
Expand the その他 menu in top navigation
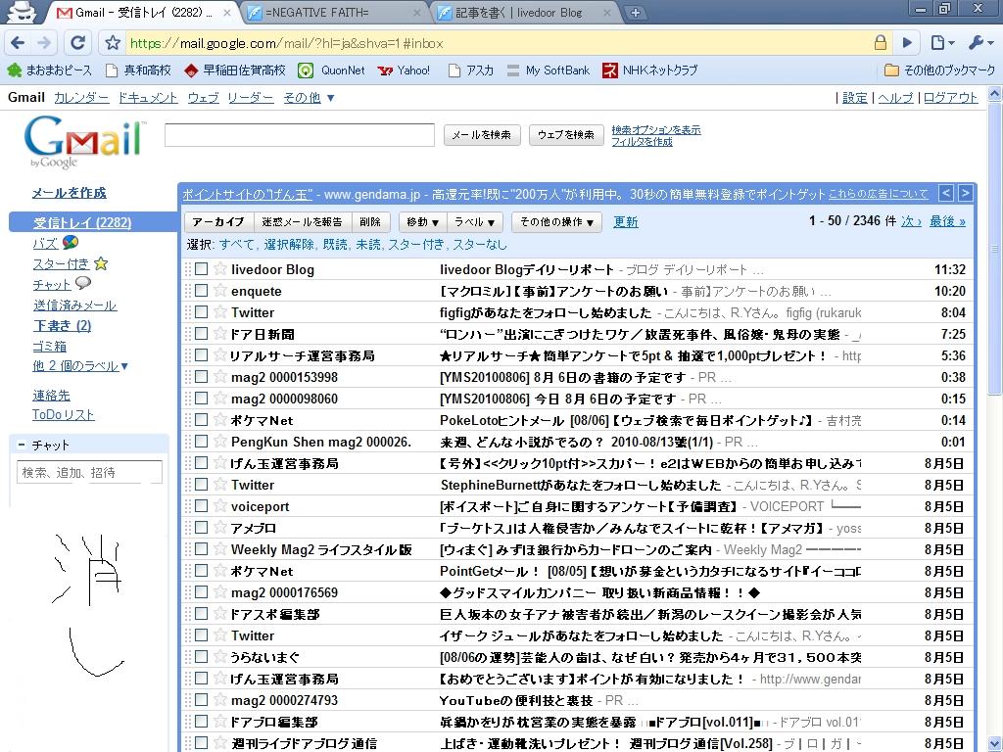(309, 98)
